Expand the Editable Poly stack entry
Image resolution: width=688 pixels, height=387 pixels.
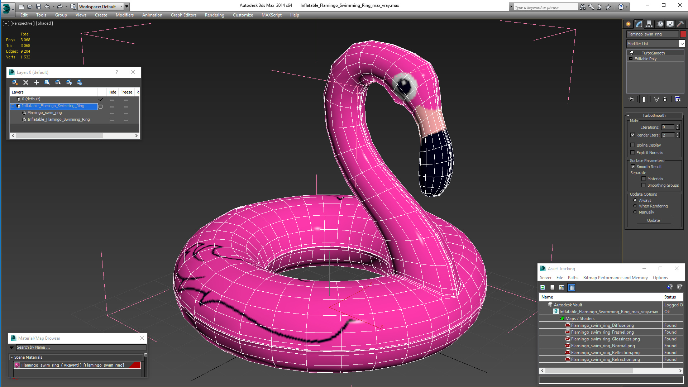point(631,59)
